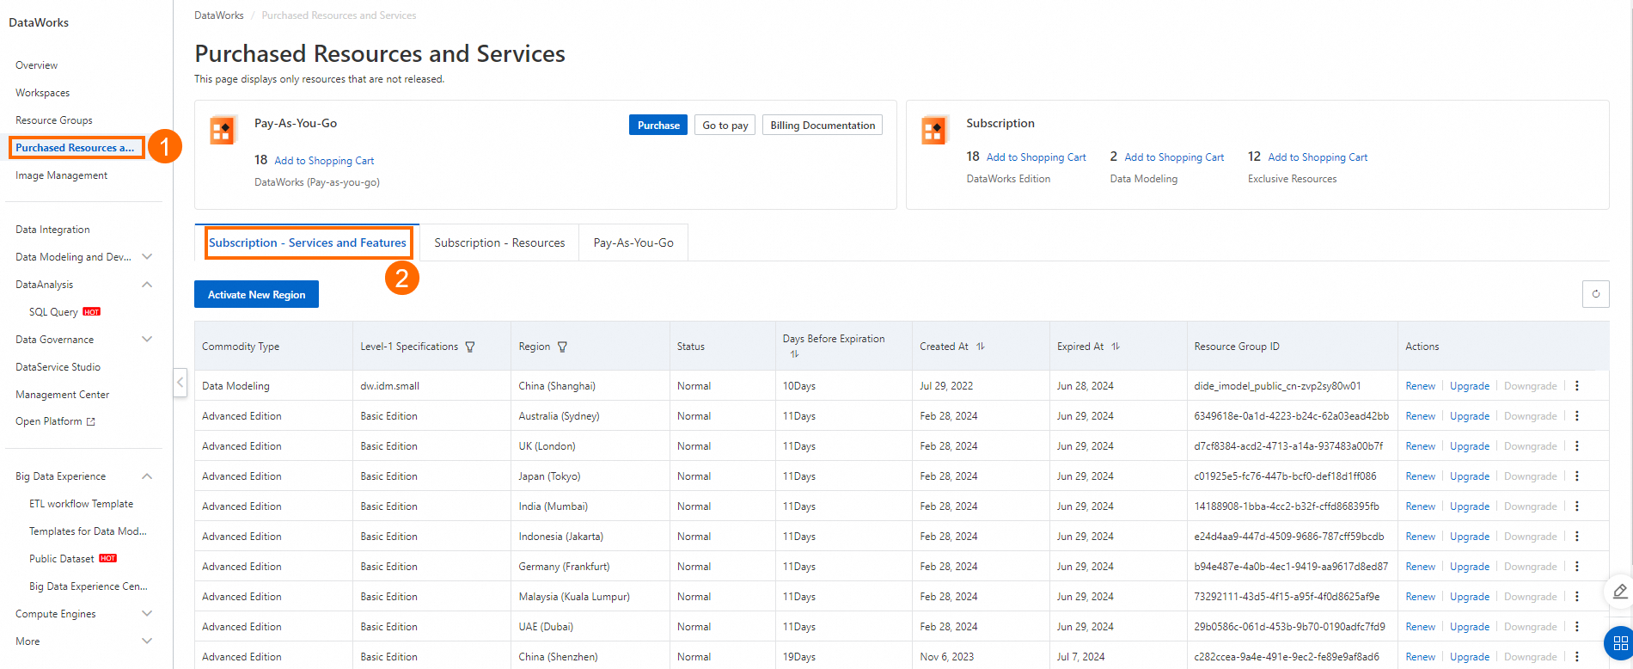This screenshot has height=669, width=1633.
Task: Open Overview in the sidebar
Action: [36, 65]
